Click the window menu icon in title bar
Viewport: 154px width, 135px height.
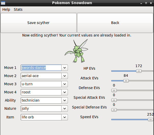[x=3, y=3]
